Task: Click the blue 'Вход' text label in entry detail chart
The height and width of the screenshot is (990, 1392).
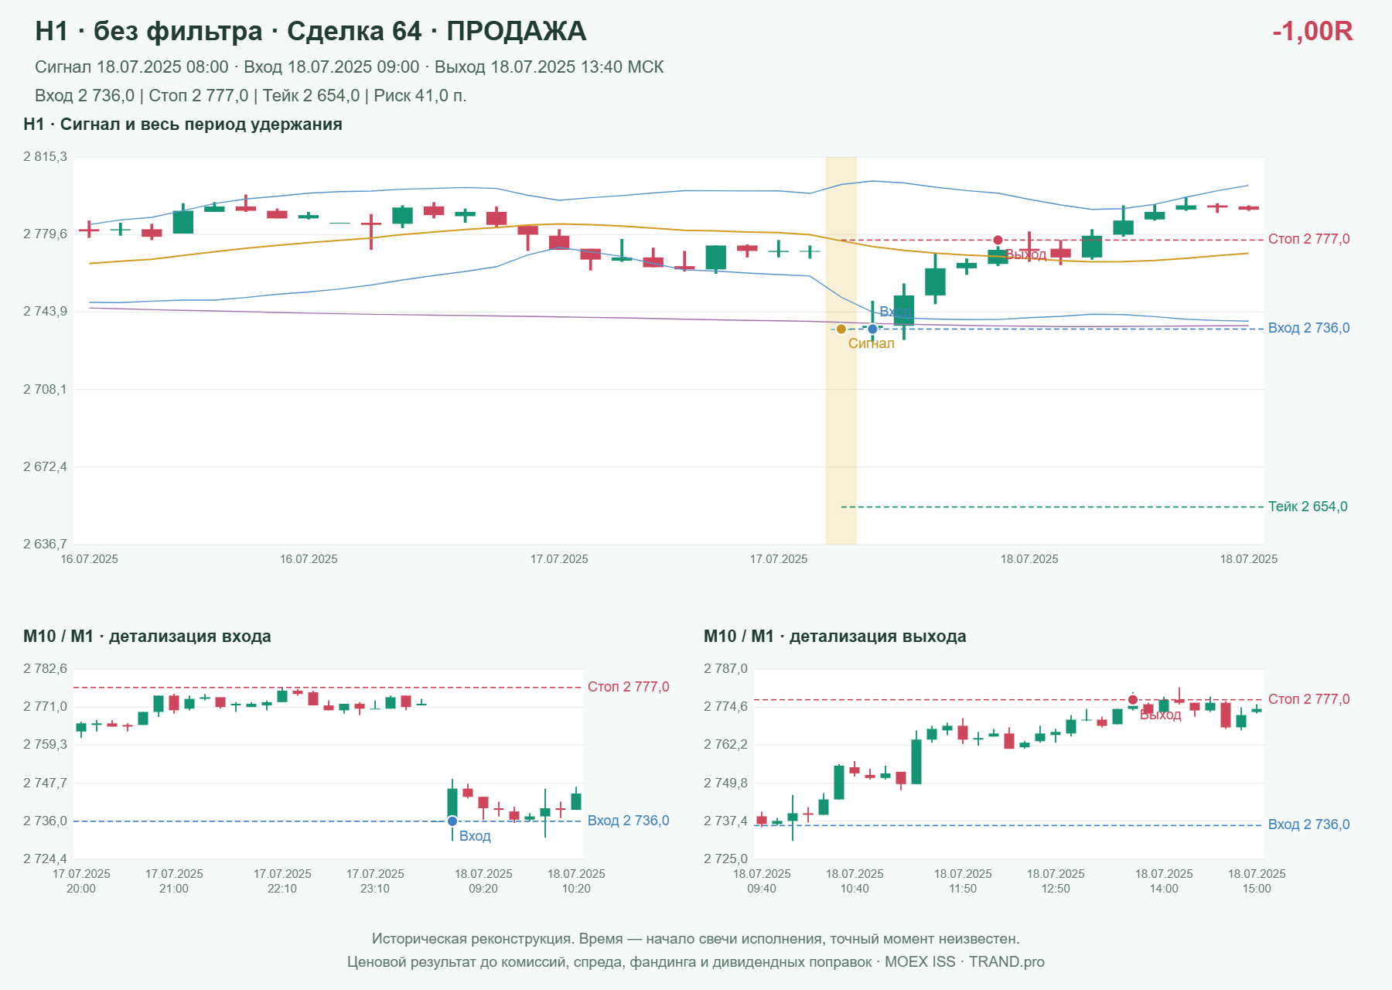Action: [475, 836]
